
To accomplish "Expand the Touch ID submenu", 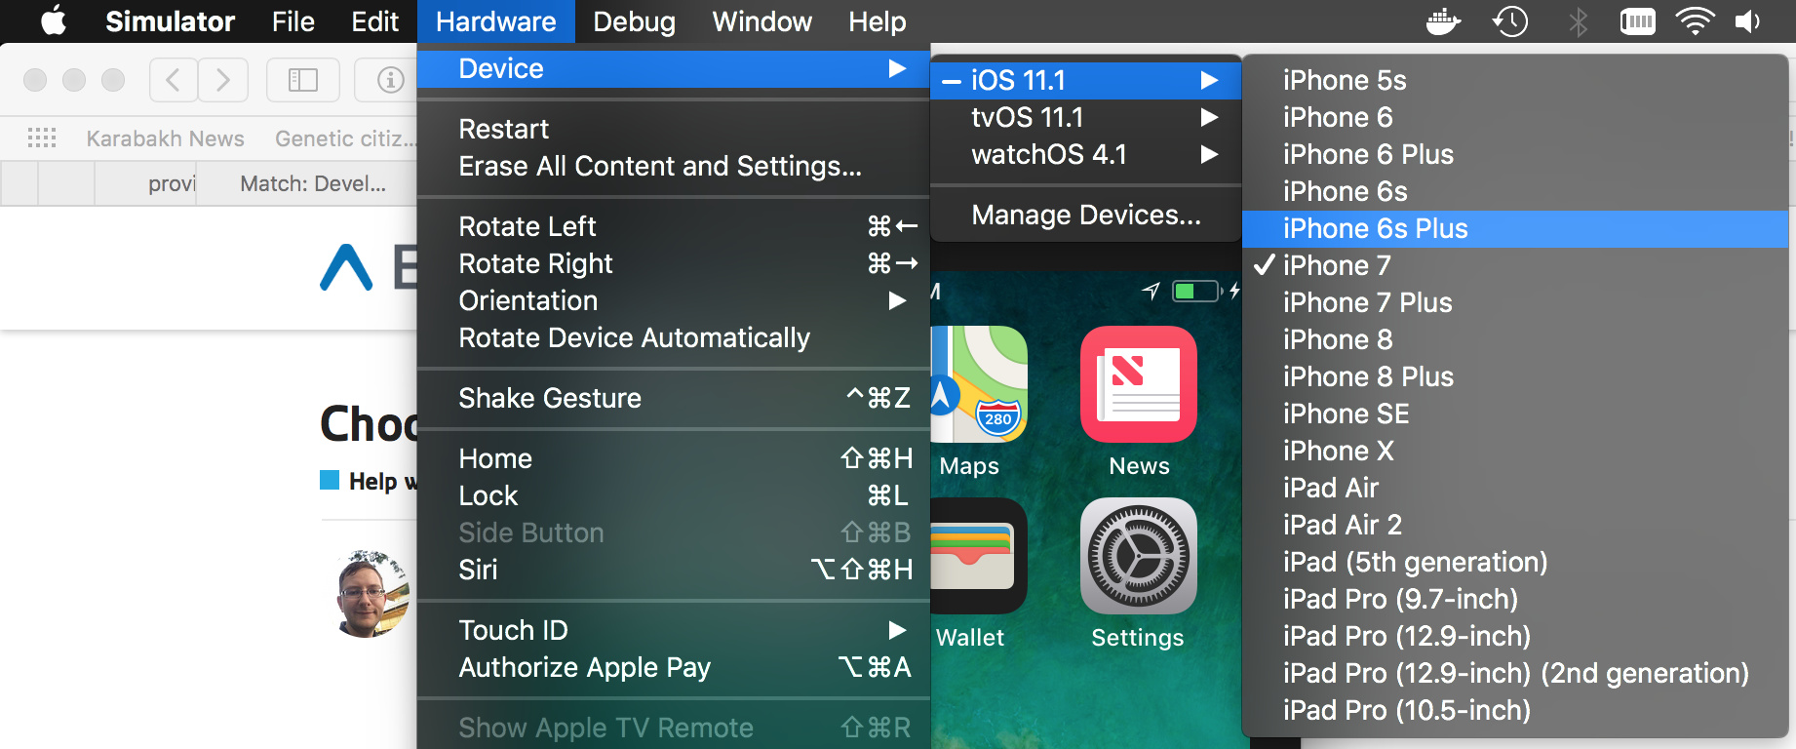I will click(674, 630).
